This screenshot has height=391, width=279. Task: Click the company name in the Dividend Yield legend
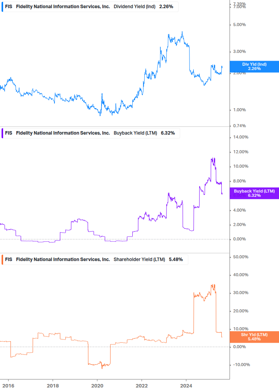click(x=63, y=7)
